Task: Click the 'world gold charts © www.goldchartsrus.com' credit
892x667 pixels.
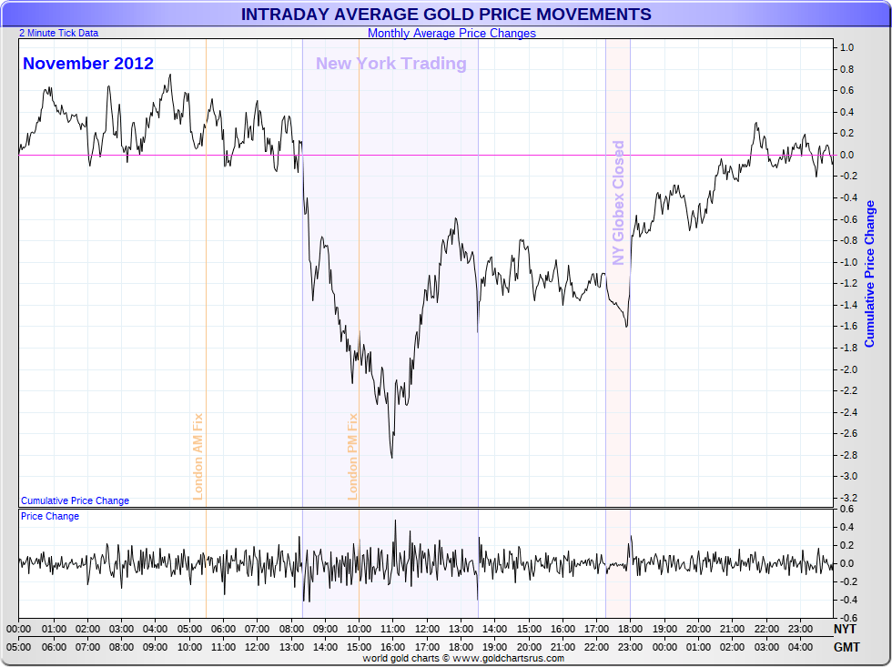Action: (463, 659)
